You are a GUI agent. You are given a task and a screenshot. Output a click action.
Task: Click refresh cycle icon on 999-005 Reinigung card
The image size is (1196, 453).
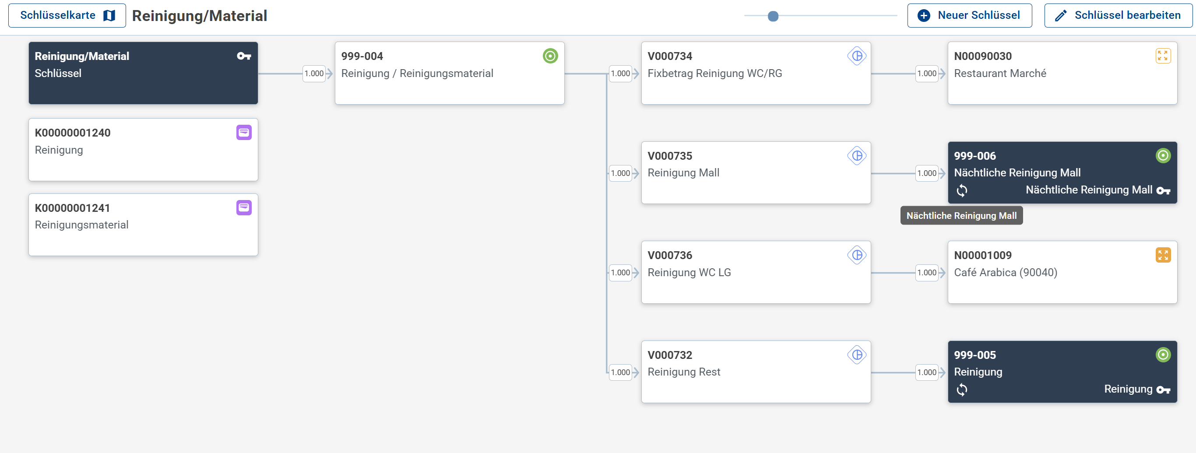click(x=962, y=390)
